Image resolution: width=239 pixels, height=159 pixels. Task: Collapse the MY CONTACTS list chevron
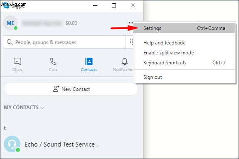(x=42, y=108)
